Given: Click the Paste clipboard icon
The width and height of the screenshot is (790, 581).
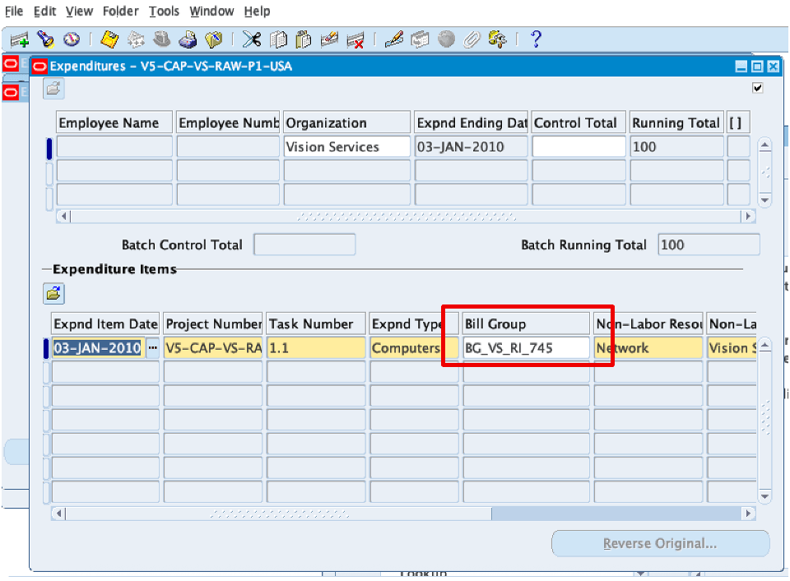Looking at the screenshot, I should click(304, 40).
